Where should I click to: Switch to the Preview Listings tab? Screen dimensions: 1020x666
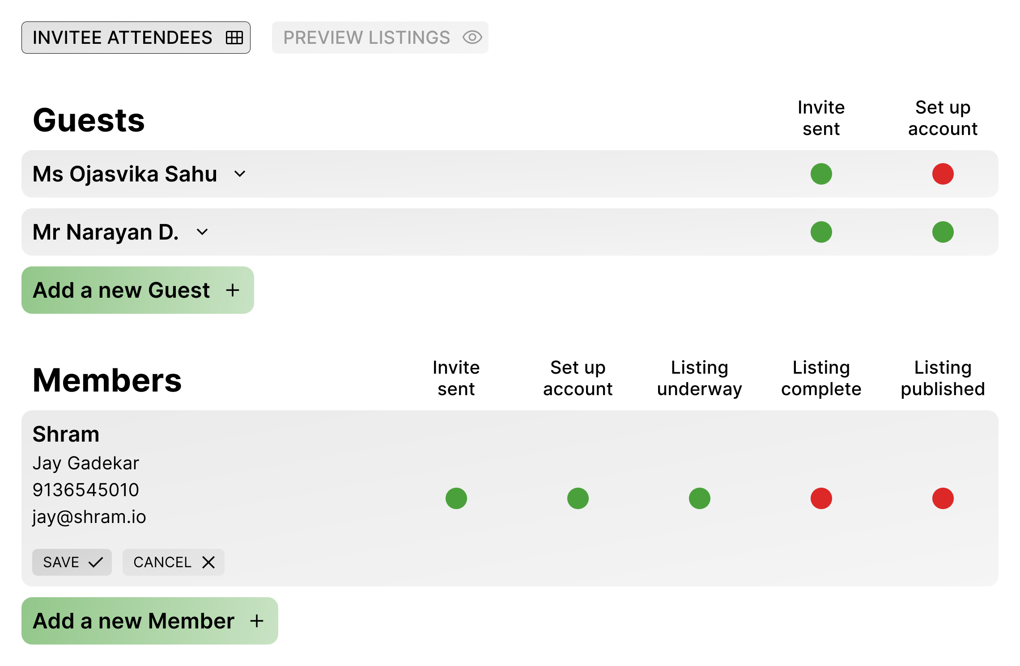pos(380,38)
